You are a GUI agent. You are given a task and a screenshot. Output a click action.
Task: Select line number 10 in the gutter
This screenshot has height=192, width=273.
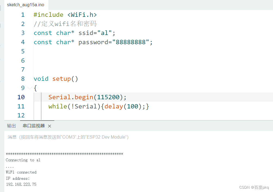21,97
